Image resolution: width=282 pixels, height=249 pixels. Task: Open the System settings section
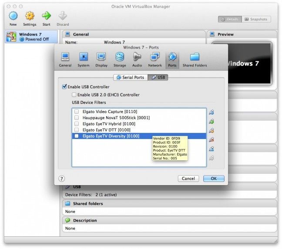click(83, 59)
